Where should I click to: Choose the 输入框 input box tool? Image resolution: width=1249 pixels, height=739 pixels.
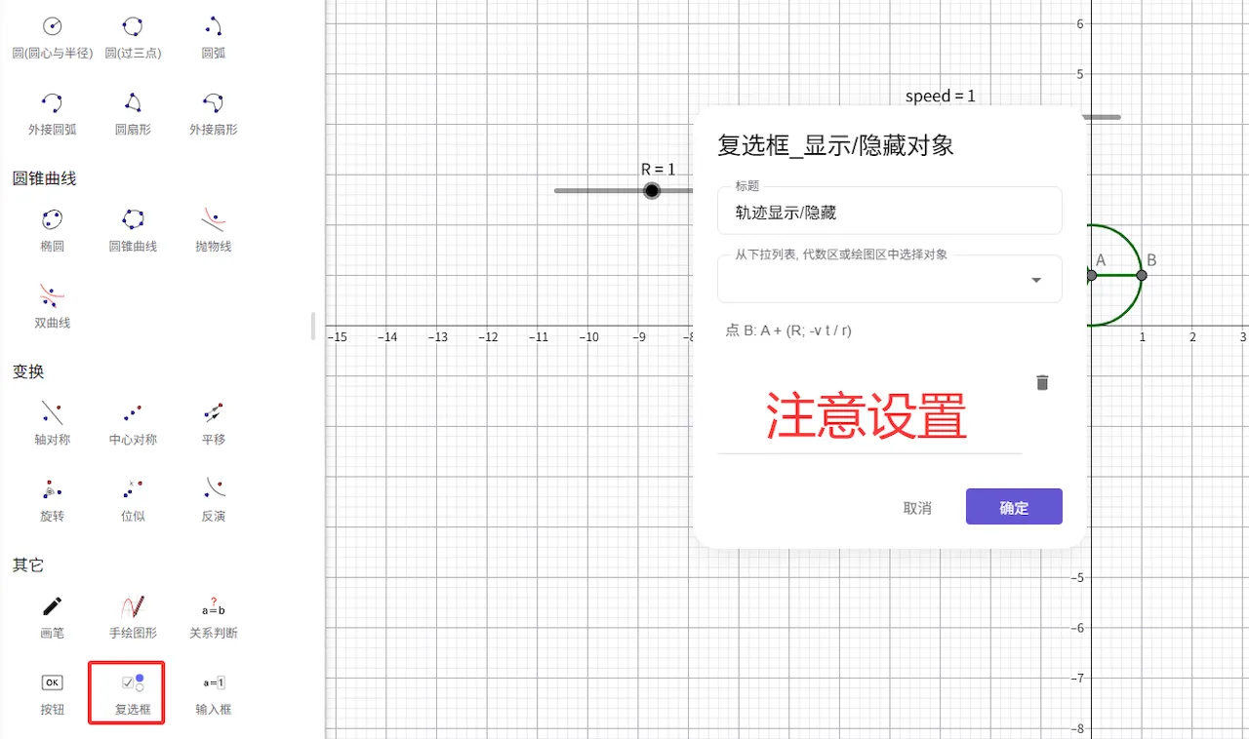(x=213, y=692)
